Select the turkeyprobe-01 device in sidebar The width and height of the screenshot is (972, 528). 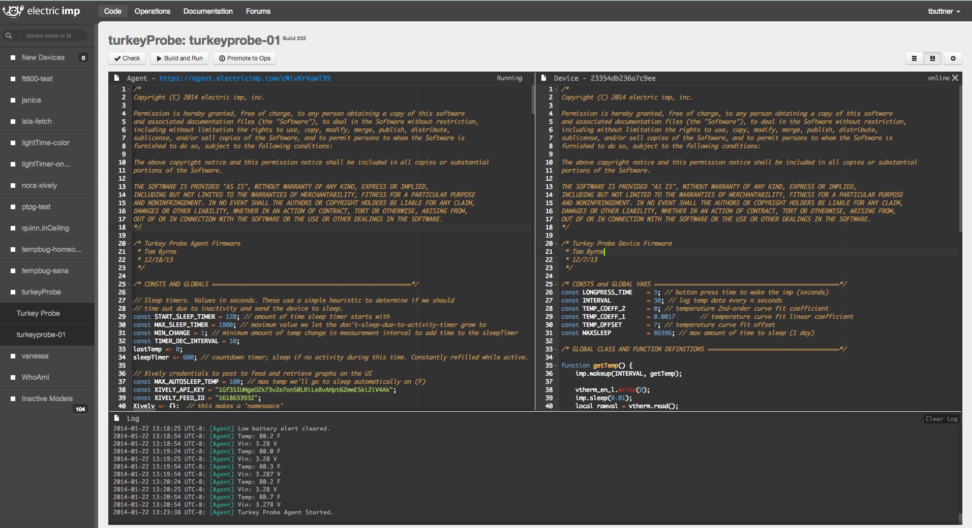pos(47,335)
